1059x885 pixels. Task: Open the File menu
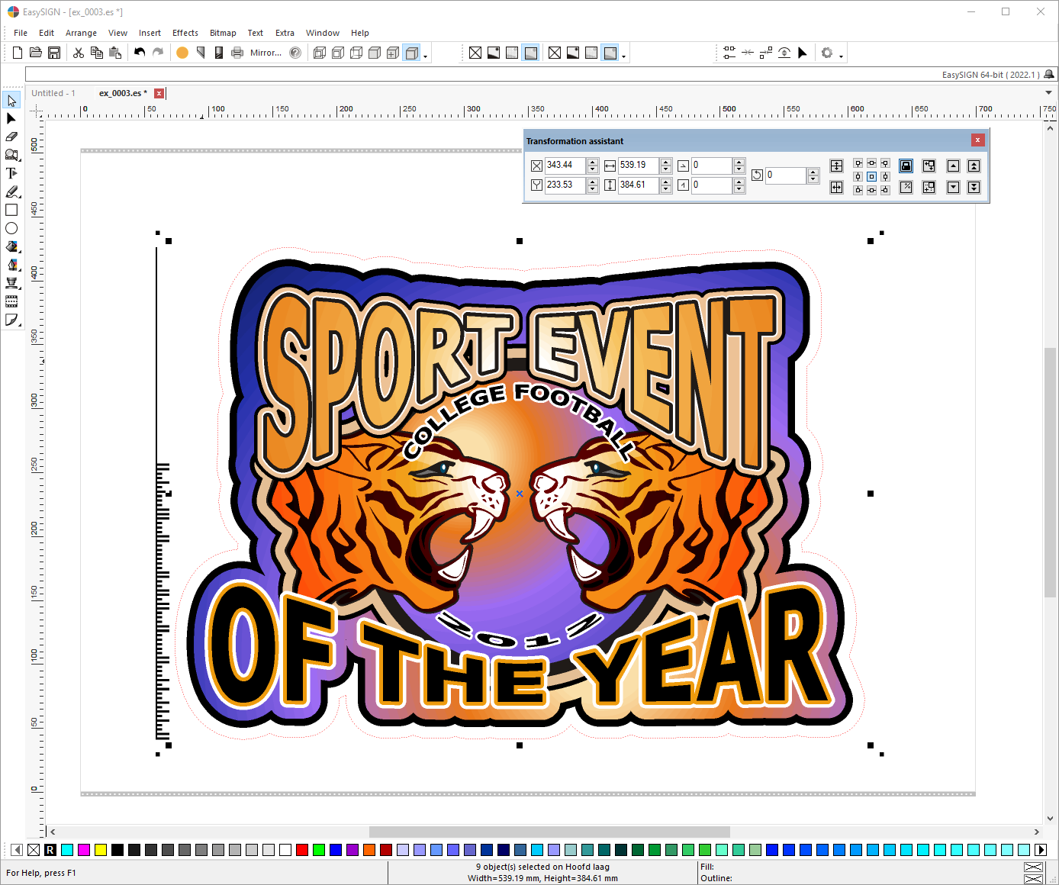click(21, 33)
